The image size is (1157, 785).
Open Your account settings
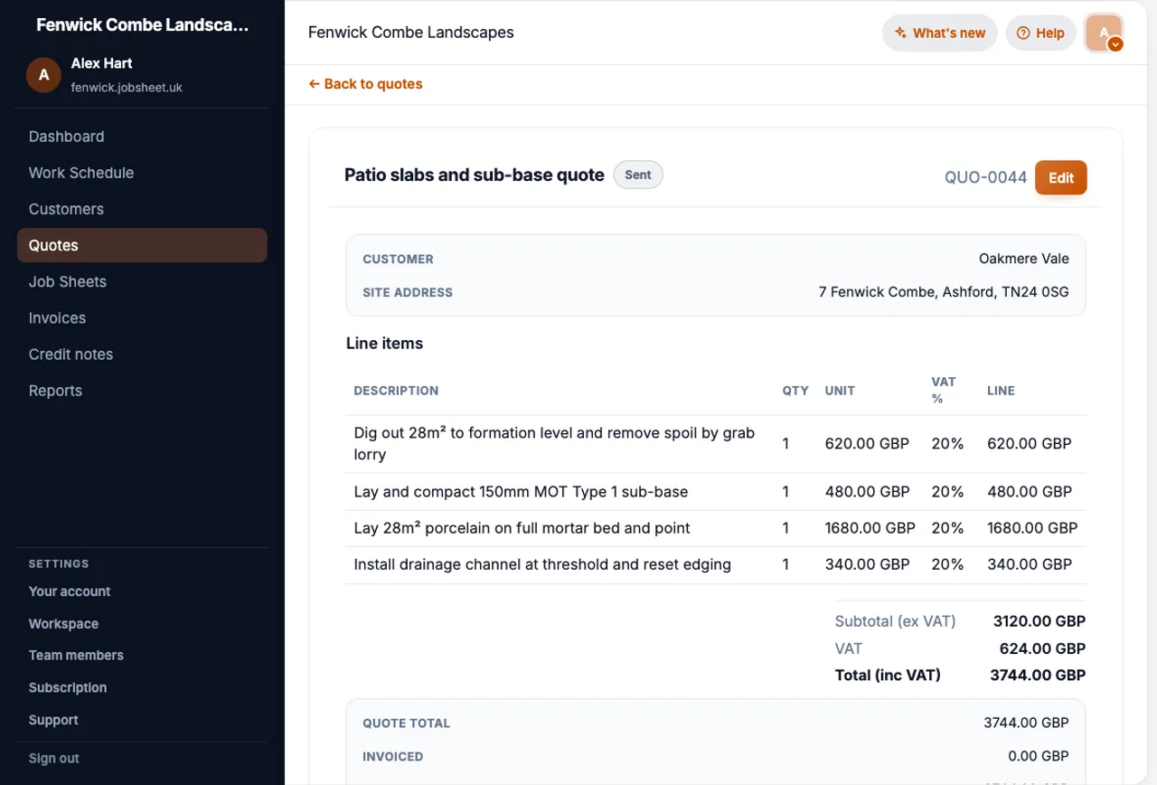[70, 591]
